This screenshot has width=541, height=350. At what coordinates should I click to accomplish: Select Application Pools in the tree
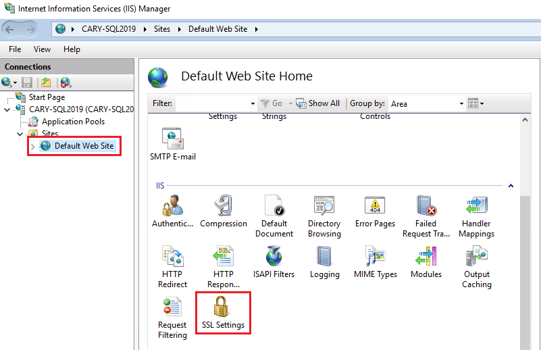(x=73, y=122)
